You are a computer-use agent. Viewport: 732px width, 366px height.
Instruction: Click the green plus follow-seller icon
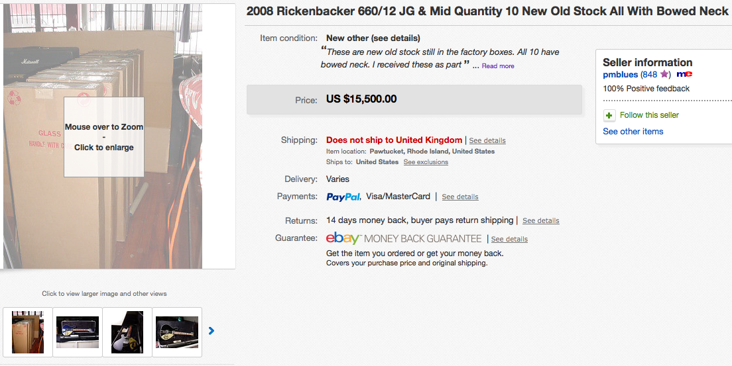click(609, 115)
